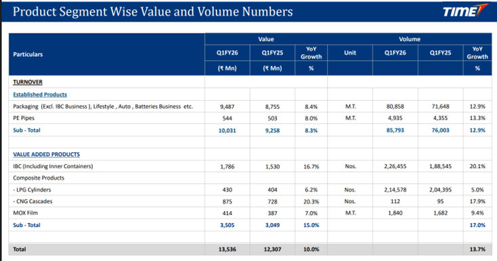This screenshot has width=497, height=261.
Task: Click the MOX Film row label
Action: click(x=25, y=213)
